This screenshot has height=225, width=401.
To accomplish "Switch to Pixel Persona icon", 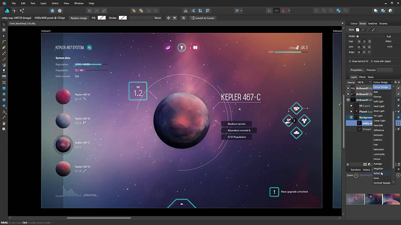I will click(14, 10).
